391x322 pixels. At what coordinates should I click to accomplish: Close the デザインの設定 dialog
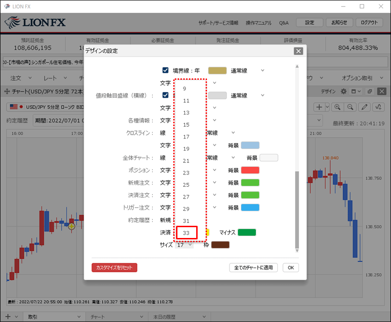point(298,51)
